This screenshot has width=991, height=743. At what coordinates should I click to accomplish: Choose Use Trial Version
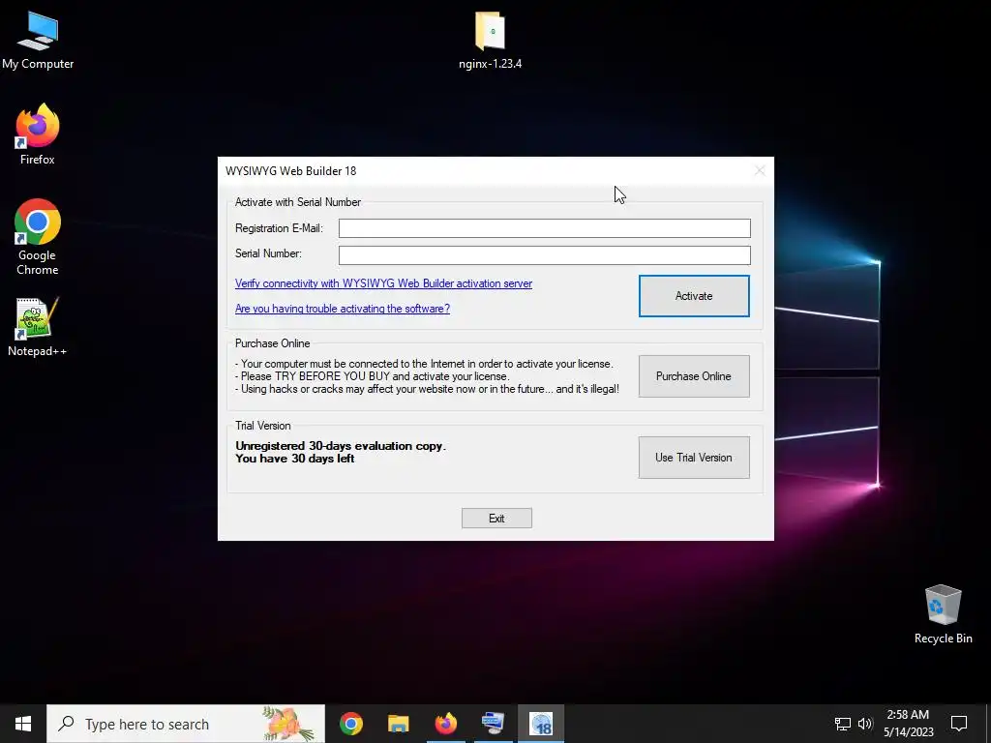694,458
